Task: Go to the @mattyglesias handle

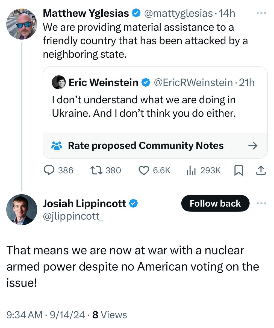Action: coord(178,13)
